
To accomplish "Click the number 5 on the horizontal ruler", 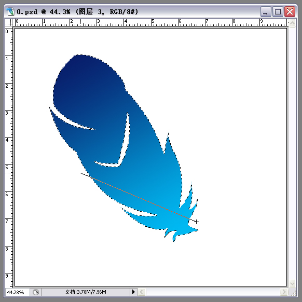I will [153, 21].
